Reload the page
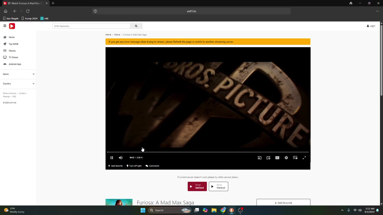The width and height of the screenshot is (383, 215). tap(28, 11)
